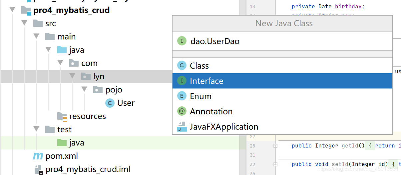
Task: Collapse the src folder arrow
Action: [x=24, y=24]
